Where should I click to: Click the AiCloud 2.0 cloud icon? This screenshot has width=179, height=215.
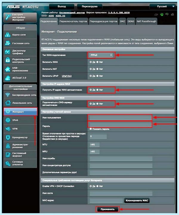pyautogui.click(x=8, y=78)
